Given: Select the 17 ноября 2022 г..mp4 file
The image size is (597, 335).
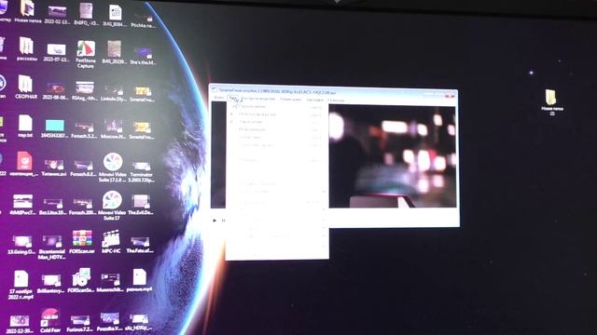Looking at the screenshot, I should tap(21, 285).
